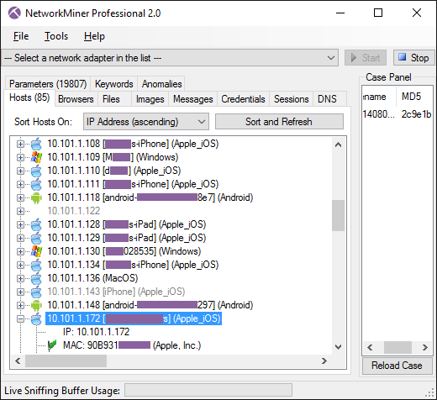Viewport: 437px width, 400px height.
Task: Expand host 10.101.1.108 node
Action: point(20,144)
